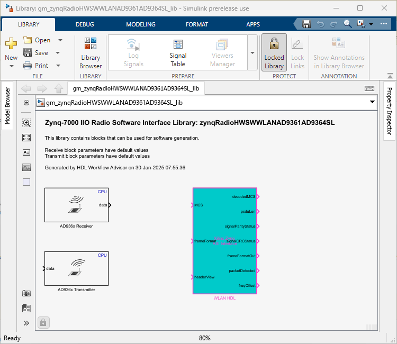The height and width of the screenshot is (344, 397).
Task: Switch to the MODELING tab
Action: [141, 24]
